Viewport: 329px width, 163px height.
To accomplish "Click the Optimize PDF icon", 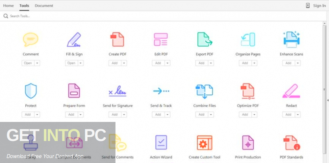I will coord(248,91).
